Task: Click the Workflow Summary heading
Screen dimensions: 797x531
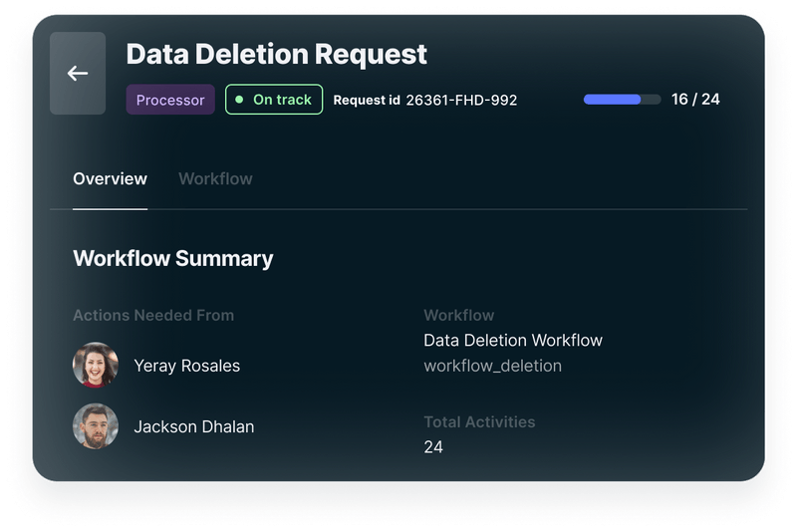Action: (x=173, y=259)
